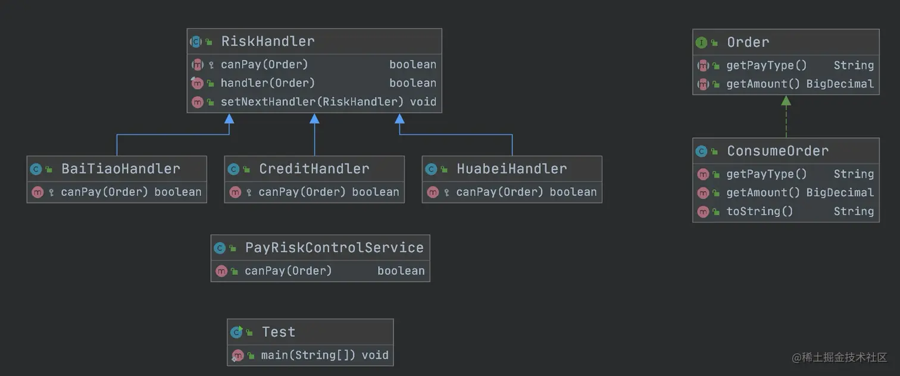
Task: Click method icon beside getPayType() in Order
Action: [x=704, y=65]
